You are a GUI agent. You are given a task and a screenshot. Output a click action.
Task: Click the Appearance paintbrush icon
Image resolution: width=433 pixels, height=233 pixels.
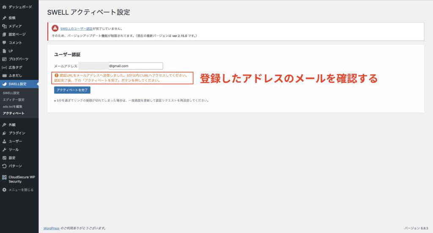pos(4,125)
